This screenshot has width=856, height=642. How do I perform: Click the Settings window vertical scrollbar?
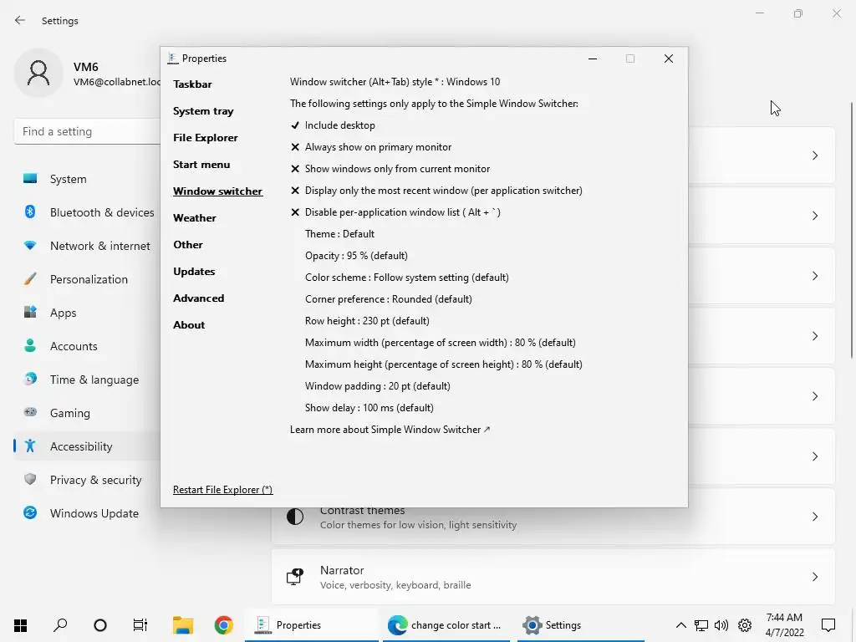click(852, 230)
